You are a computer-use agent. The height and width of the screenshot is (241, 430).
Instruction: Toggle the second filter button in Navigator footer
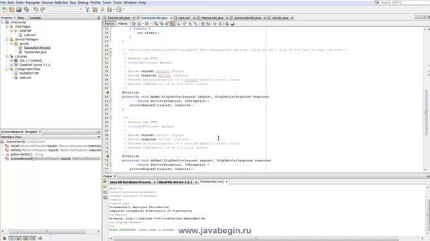point(19,238)
